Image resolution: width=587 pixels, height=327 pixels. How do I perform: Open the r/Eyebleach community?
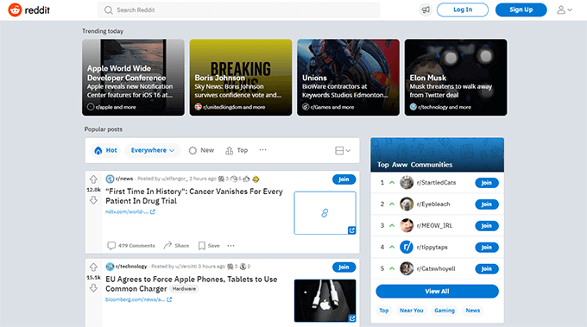tap(433, 204)
